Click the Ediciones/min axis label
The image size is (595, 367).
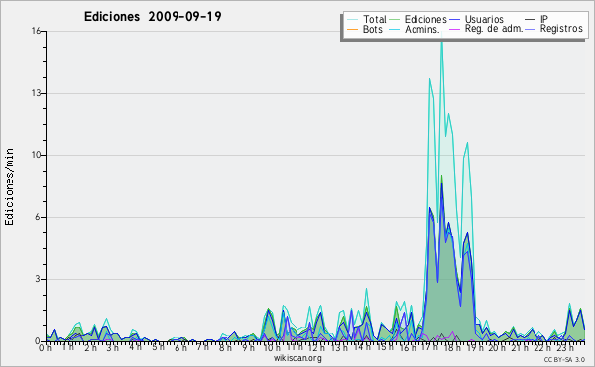(x=9, y=186)
